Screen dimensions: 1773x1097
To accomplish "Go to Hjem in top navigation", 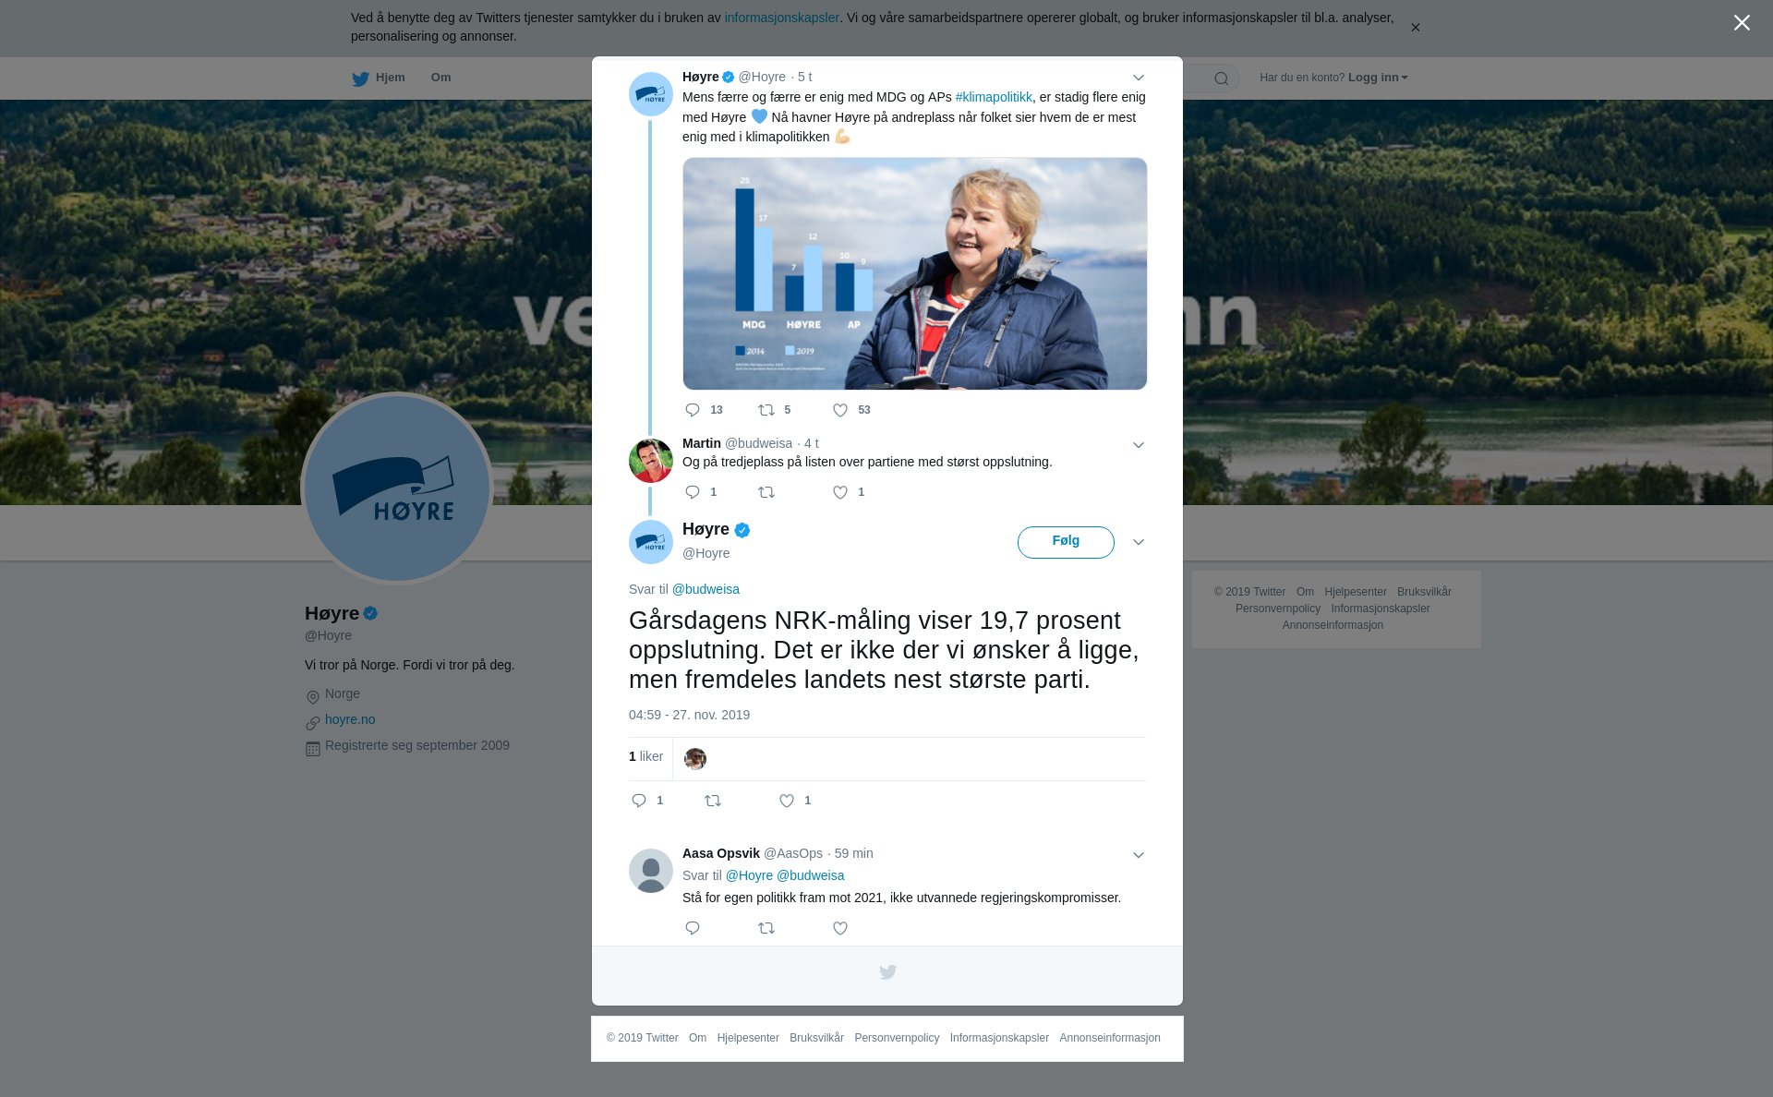I will 379,78.
